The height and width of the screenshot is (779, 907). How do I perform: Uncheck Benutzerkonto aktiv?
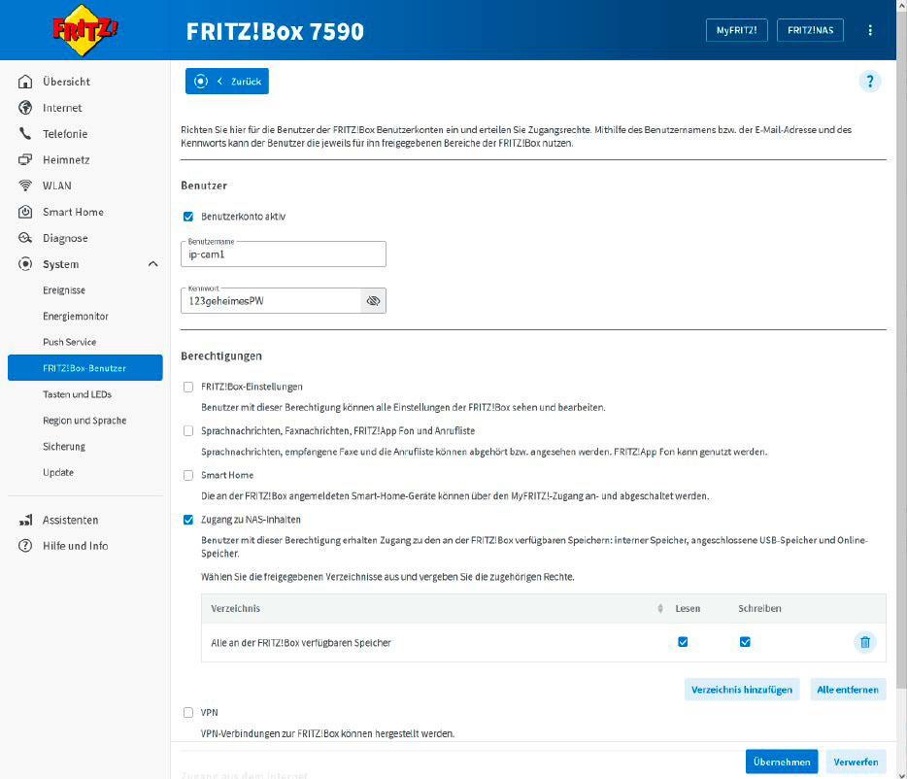coord(187,216)
